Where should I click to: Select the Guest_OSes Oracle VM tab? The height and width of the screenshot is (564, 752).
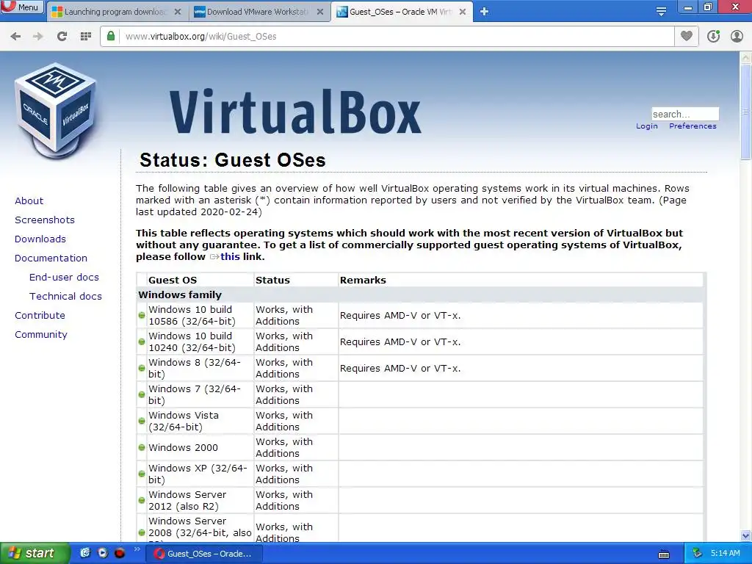click(401, 12)
